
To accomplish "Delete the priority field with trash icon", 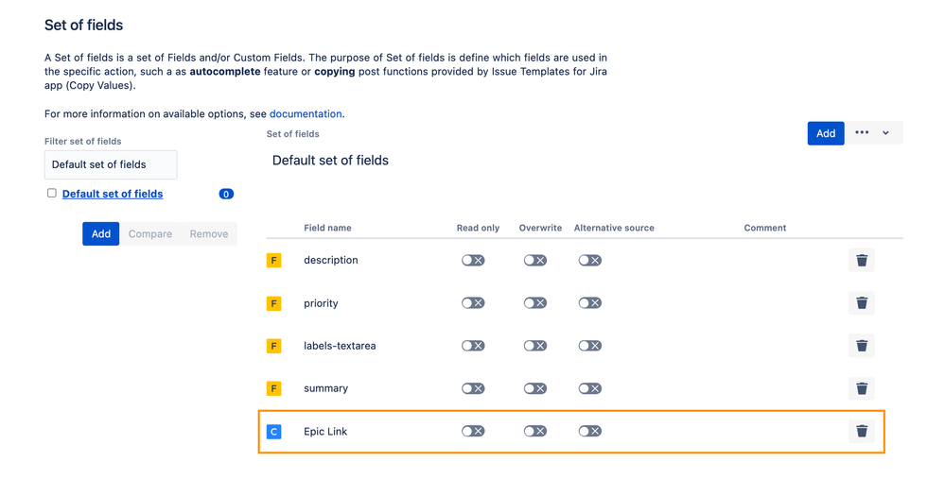I will pos(861,302).
